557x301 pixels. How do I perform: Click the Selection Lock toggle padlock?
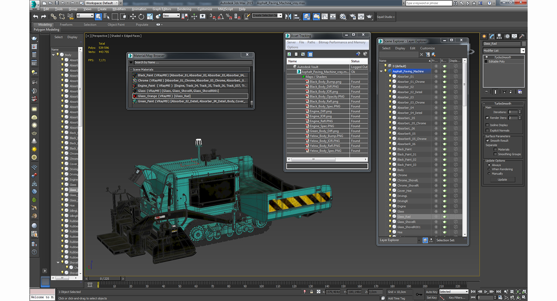pos(312,292)
